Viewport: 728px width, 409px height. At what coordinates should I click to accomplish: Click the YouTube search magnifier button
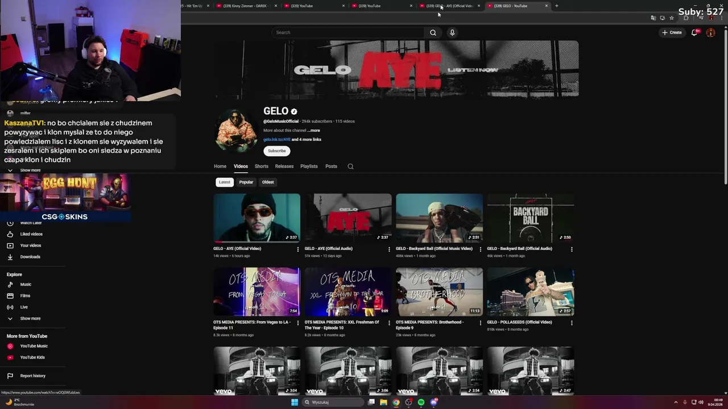pyautogui.click(x=433, y=32)
